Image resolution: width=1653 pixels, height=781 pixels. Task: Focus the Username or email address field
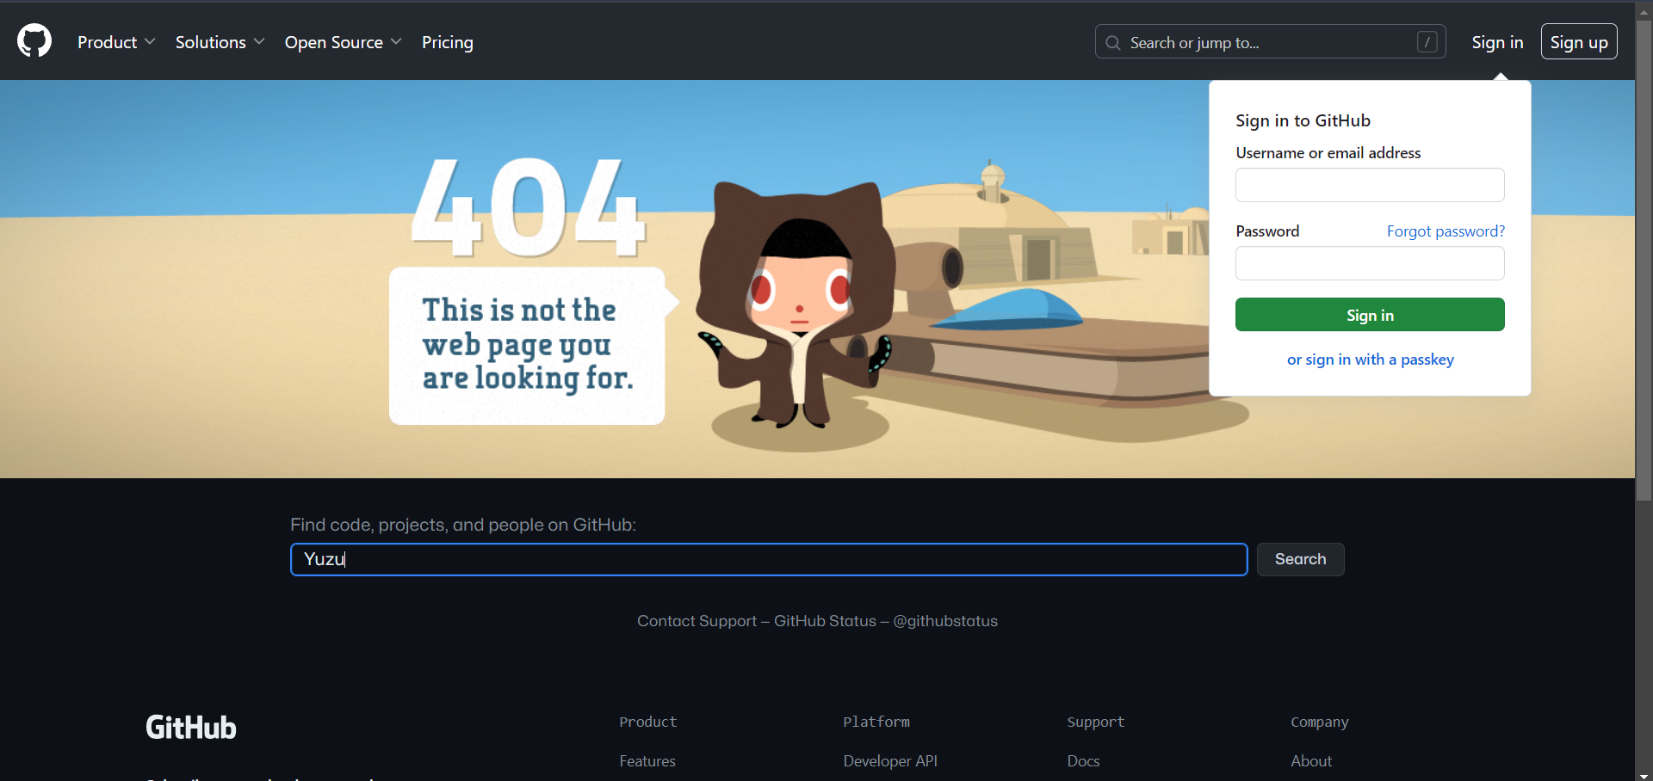(x=1370, y=185)
